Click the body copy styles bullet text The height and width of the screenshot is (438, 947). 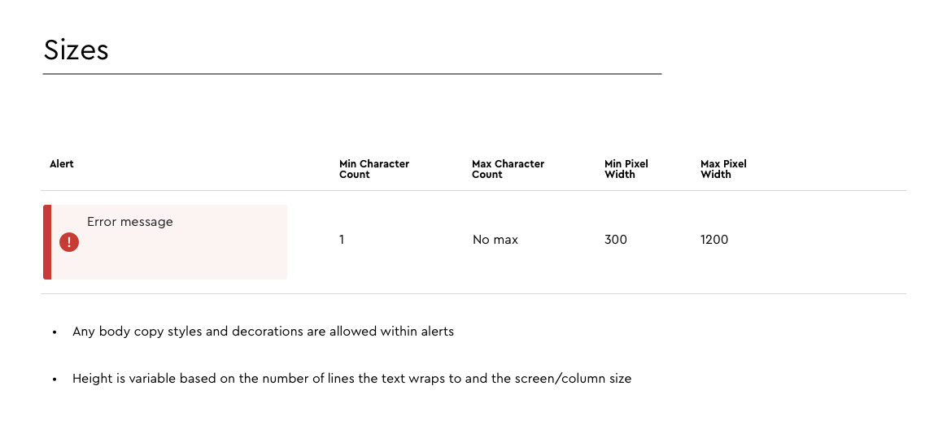[x=264, y=332]
